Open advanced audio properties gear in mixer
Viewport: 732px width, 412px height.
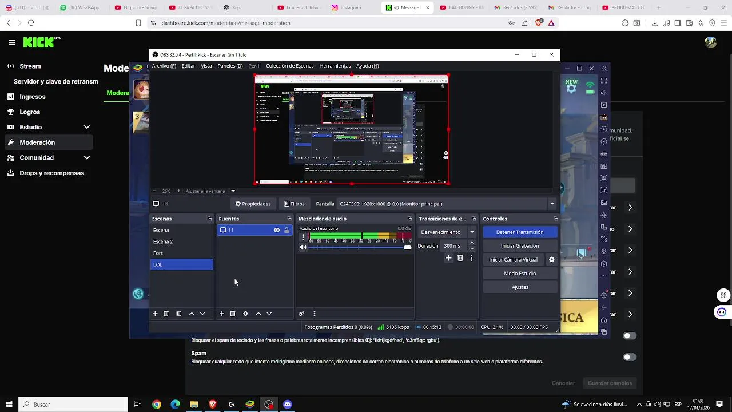pos(301,314)
